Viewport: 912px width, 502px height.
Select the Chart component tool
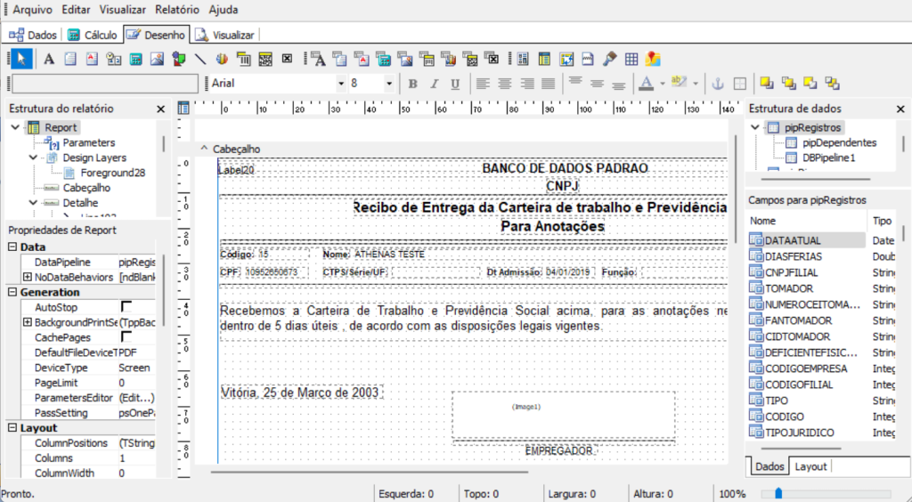coord(222,59)
